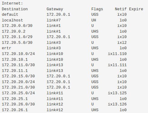Click the Gateway column header
This screenshot has height=113, width=148.
click(55, 9)
